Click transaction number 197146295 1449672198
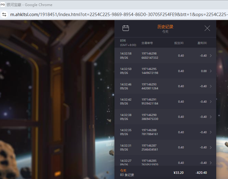This screenshot has width=228, height=179. (x=150, y=71)
